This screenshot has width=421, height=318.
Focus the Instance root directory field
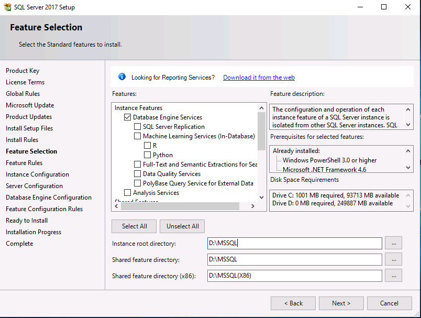pos(294,243)
